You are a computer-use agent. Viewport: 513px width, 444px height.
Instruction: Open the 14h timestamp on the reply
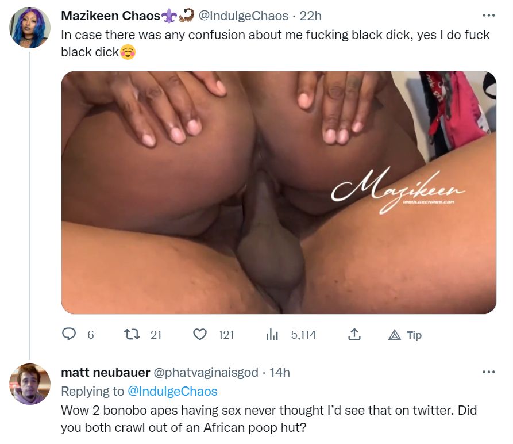click(280, 372)
